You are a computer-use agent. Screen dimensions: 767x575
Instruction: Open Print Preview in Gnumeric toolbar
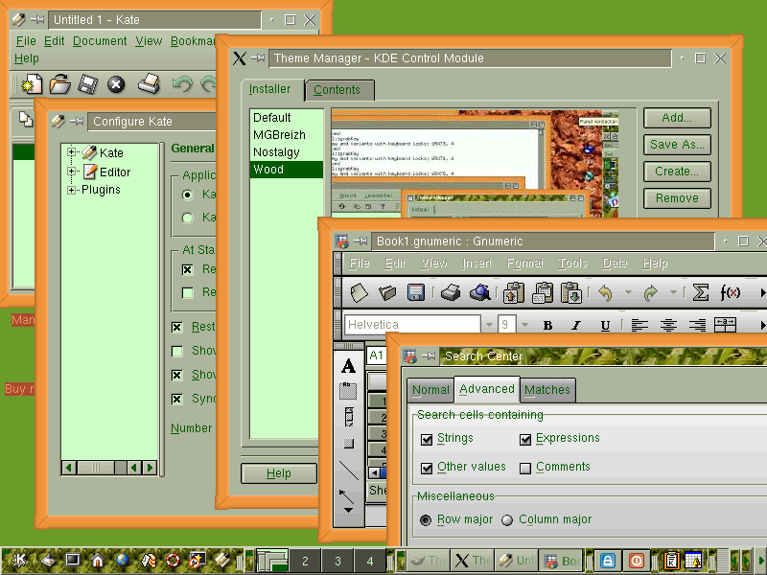click(x=480, y=292)
